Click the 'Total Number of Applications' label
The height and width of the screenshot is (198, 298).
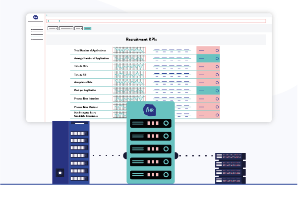pyautogui.click(x=90, y=50)
